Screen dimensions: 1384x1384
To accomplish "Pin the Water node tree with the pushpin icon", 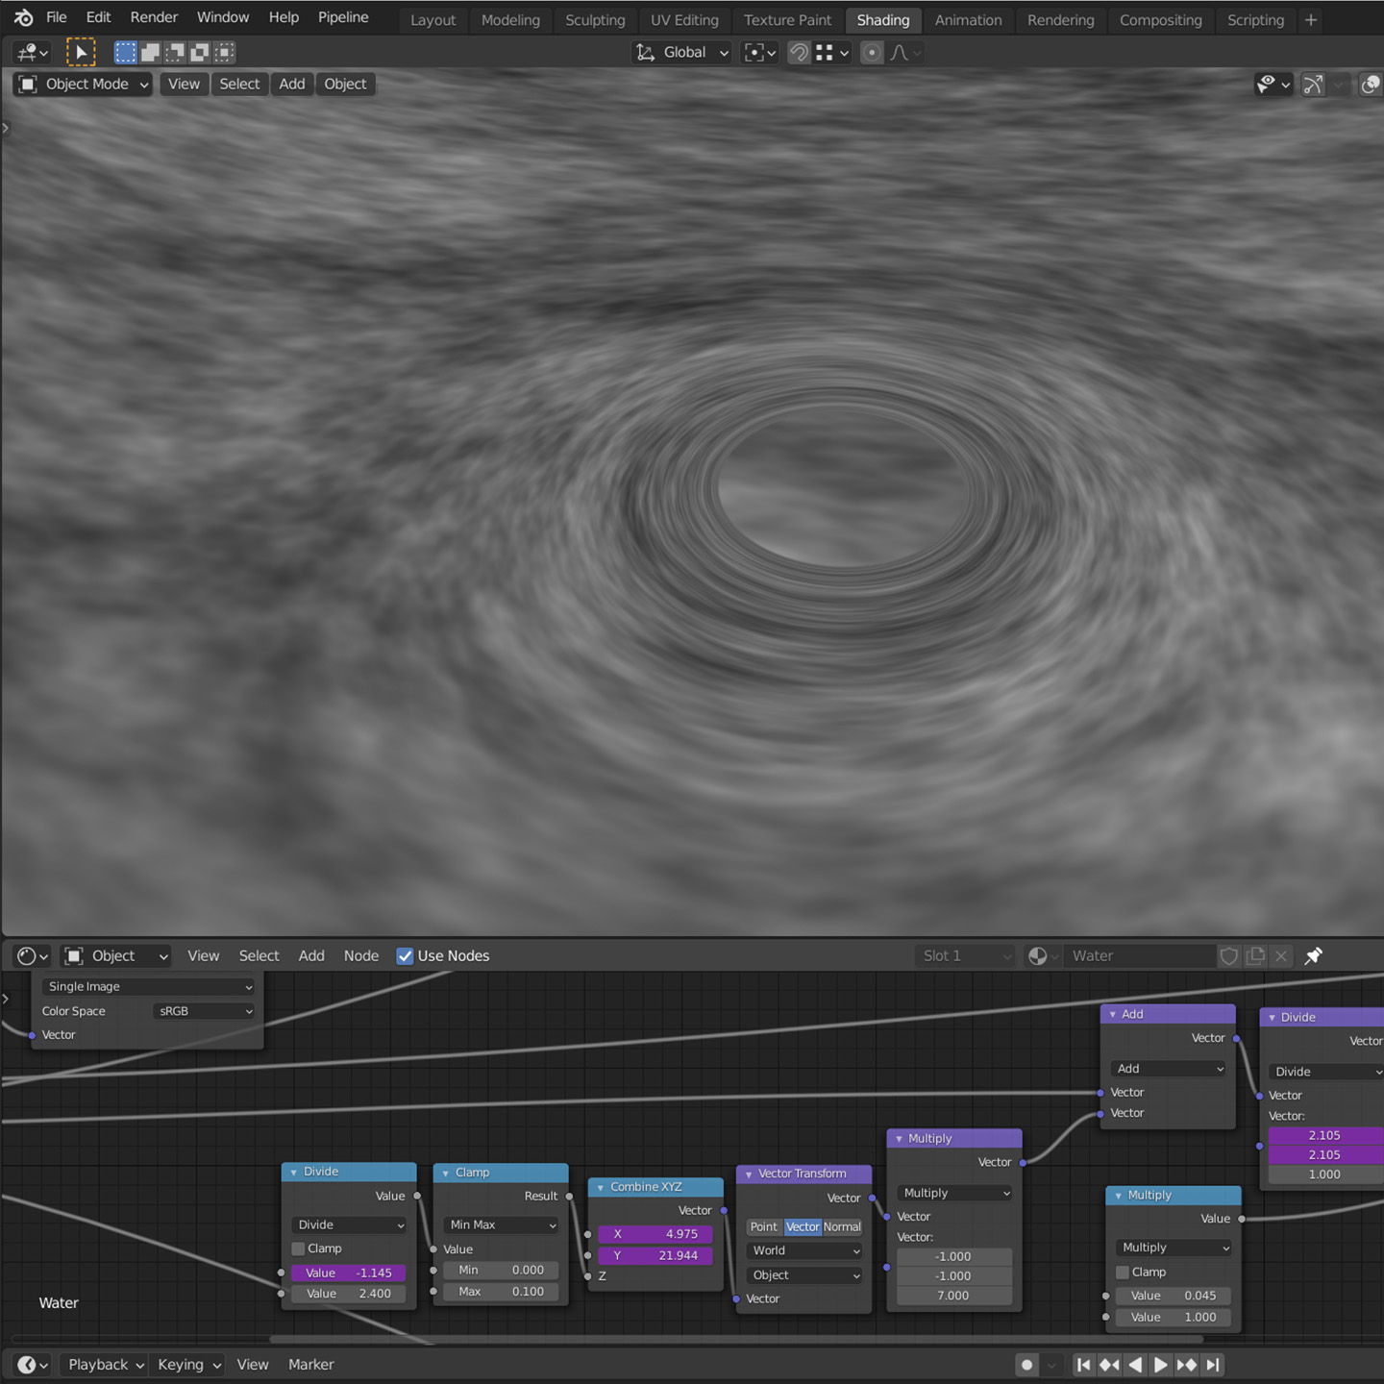I will (x=1313, y=955).
